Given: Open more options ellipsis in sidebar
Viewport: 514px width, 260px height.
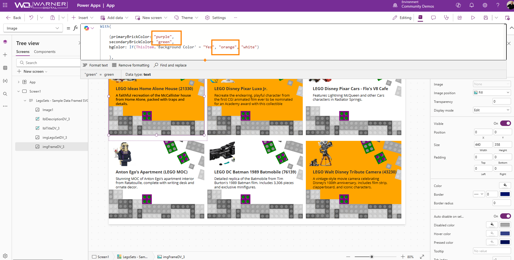Looking at the screenshot, I should [x=5, y=106].
